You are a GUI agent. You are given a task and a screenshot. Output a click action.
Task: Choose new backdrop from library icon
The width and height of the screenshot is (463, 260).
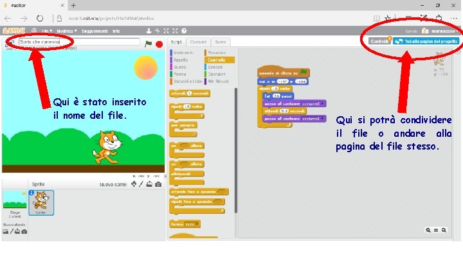tap(5, 232)
